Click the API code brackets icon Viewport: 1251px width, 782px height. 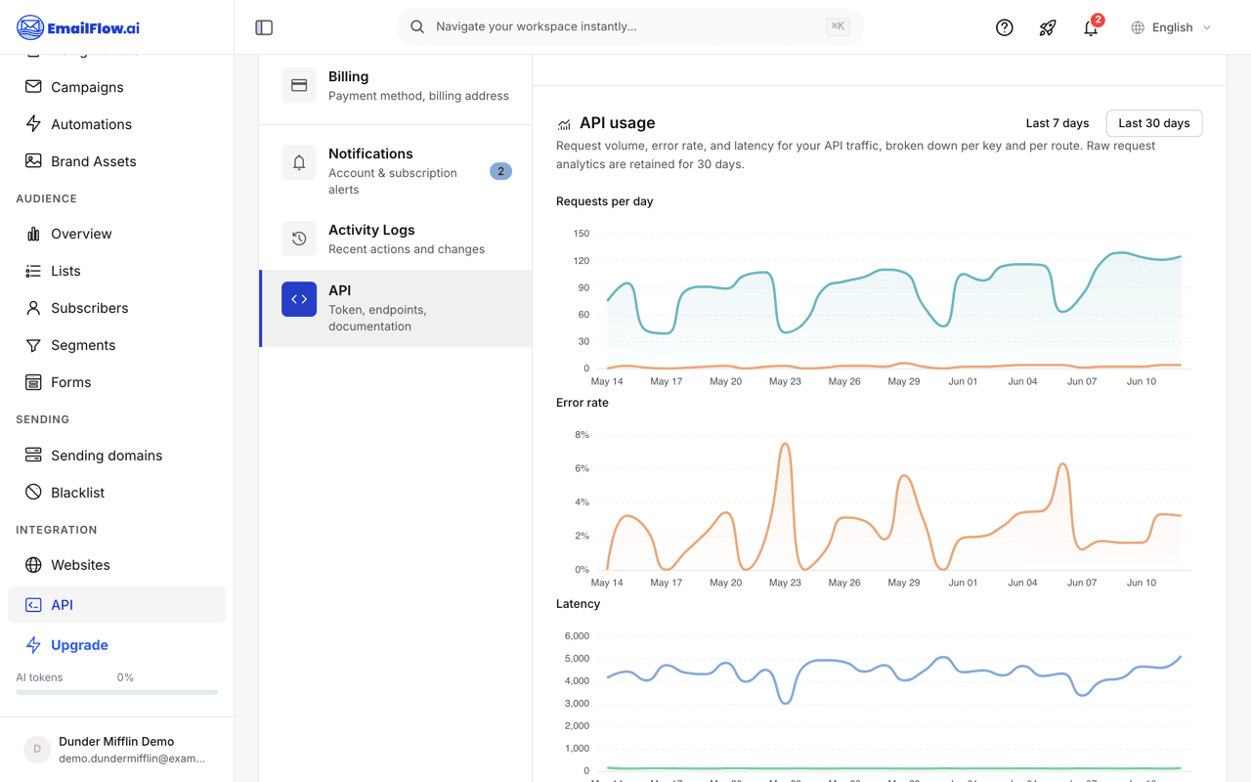[x=299, y=299]
